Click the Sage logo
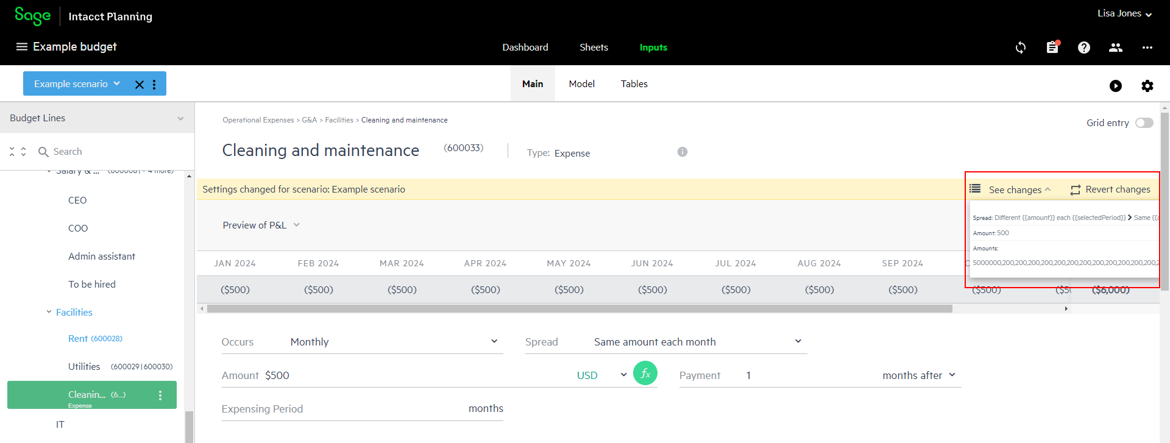The width and height of the screenshot is (1170, 443). (33, 16)
